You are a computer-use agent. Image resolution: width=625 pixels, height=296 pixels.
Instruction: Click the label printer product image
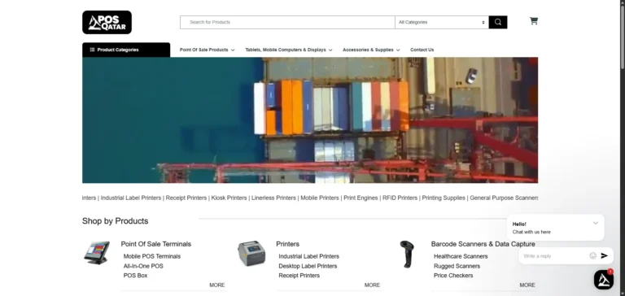[x=251, y=254]
